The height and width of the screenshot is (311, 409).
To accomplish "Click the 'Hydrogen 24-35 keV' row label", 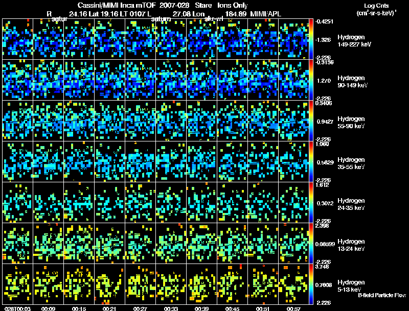I will 351,204.
